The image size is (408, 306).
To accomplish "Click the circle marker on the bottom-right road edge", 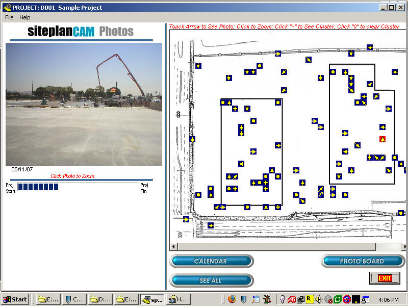I will [401, 213].
